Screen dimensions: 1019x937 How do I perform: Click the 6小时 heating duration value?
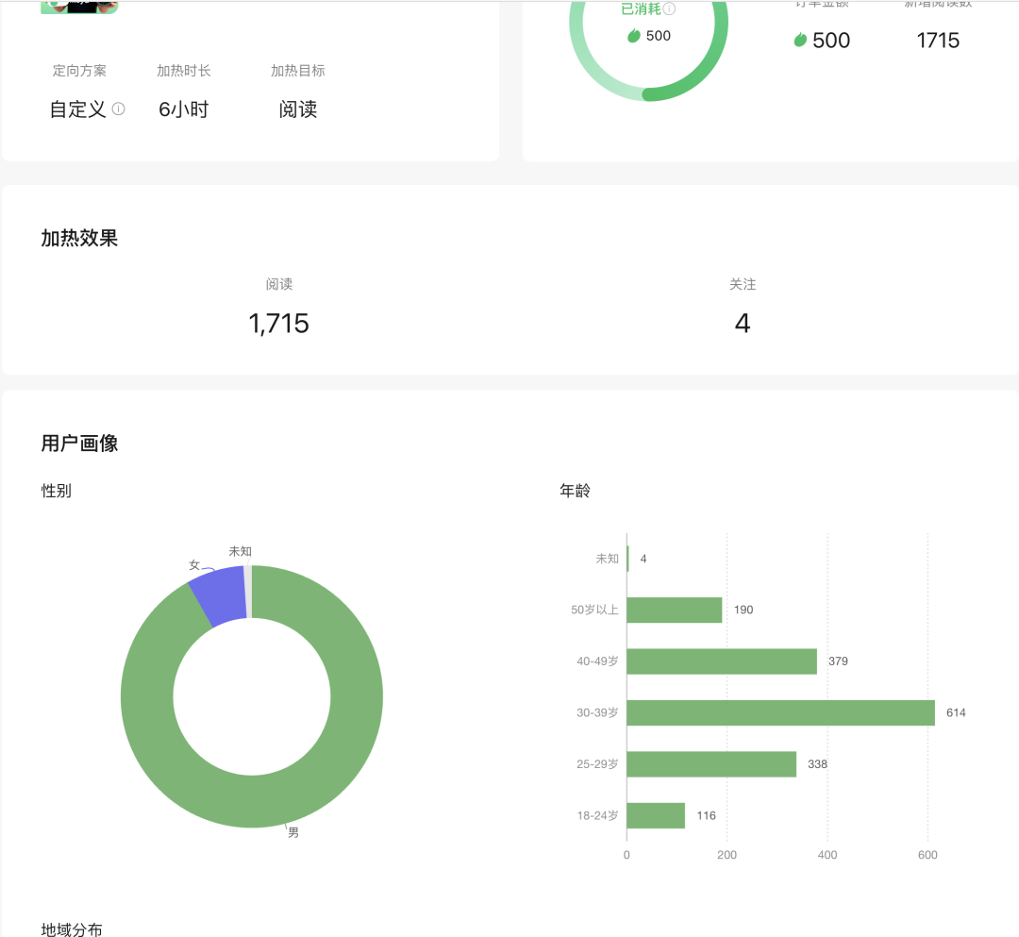tap(184, 109)
